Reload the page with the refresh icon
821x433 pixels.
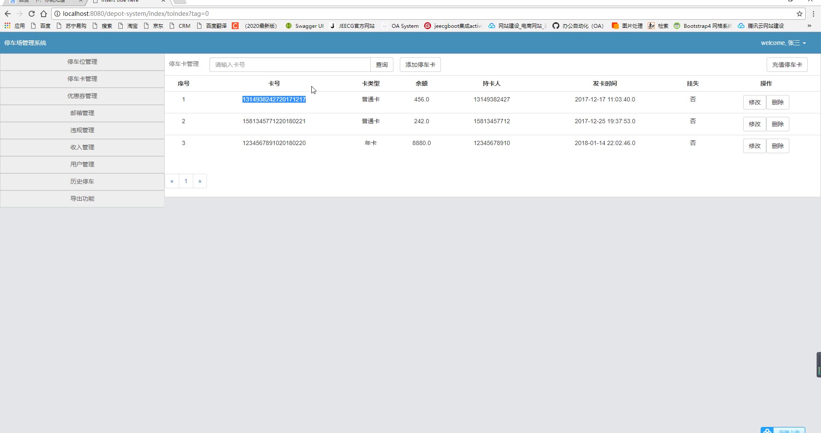coord(32,14)
